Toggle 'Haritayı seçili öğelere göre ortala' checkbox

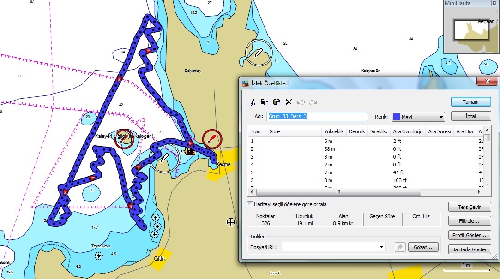(x=250, y=204)
